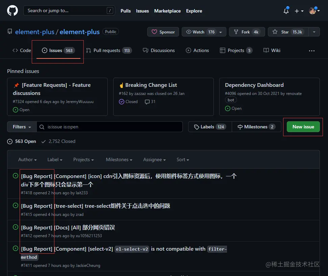Open the Labels list button
This screenshot has height=276, width=328.
pyautogui.click(x=210, y=127)
